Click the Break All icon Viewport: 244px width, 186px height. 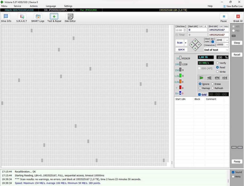[238, 16]
